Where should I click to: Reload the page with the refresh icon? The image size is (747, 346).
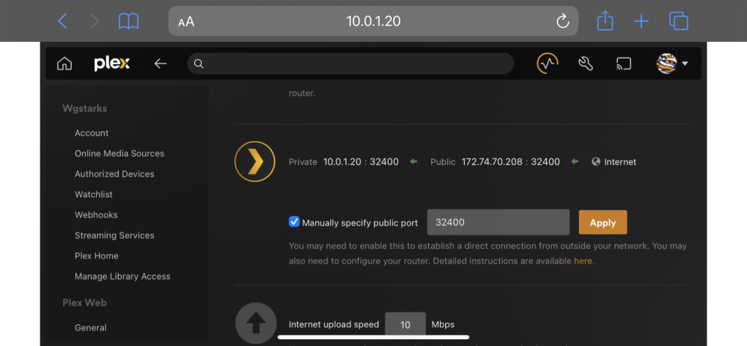point(562,21)
